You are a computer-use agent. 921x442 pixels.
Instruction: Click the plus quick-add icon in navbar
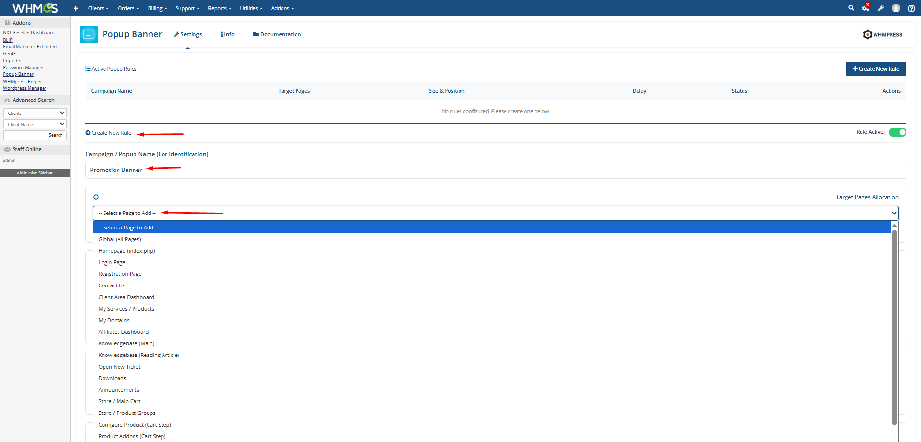(x=76, y=8)
